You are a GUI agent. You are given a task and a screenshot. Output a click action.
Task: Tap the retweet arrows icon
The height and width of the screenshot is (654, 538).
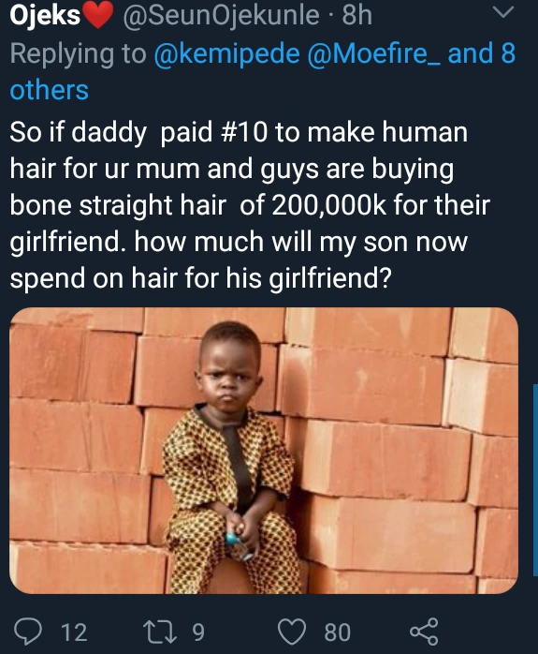(159, 632)
